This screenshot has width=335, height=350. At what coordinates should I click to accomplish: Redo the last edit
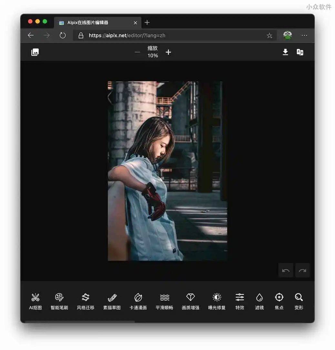click(302, 270)
